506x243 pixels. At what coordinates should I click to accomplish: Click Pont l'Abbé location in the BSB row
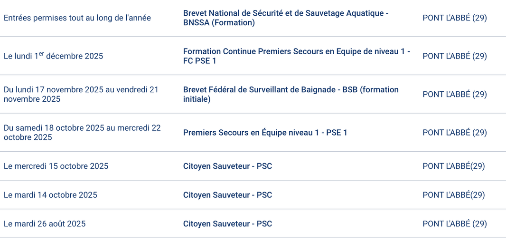454,94
